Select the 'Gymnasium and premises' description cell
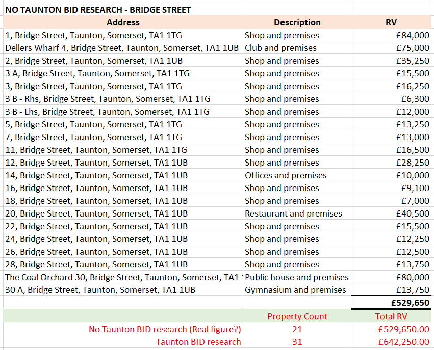434x350 pixels. (297, 289)
